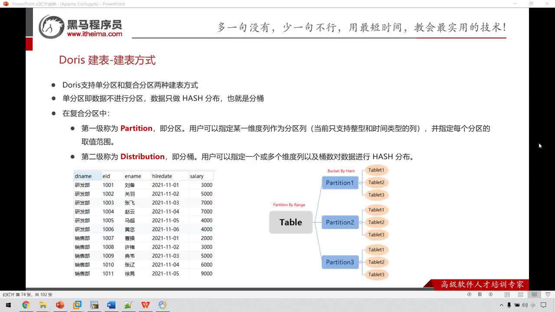Screen dimensions: 555x312
Task: Open File Explorer from taskbar
Action: (x=43, y=305)
